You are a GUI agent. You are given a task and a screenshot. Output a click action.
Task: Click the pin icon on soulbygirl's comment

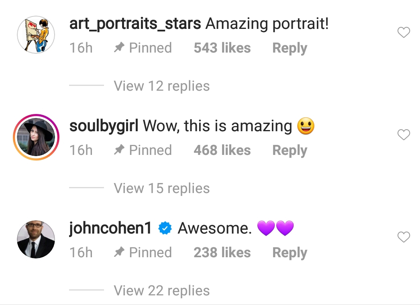pyautogui.click(x=118, y=150)
